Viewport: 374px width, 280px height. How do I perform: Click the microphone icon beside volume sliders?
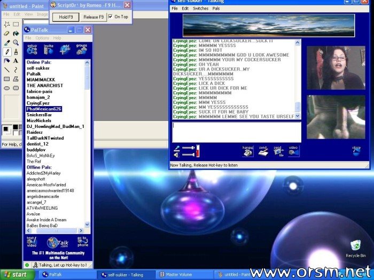pyautogui.click(x=177, y=148)
